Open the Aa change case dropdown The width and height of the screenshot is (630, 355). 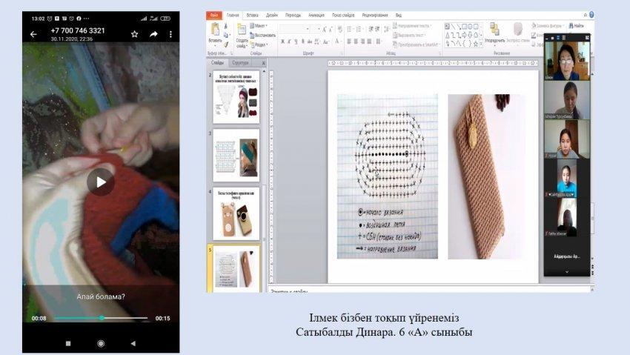[326, 42]
